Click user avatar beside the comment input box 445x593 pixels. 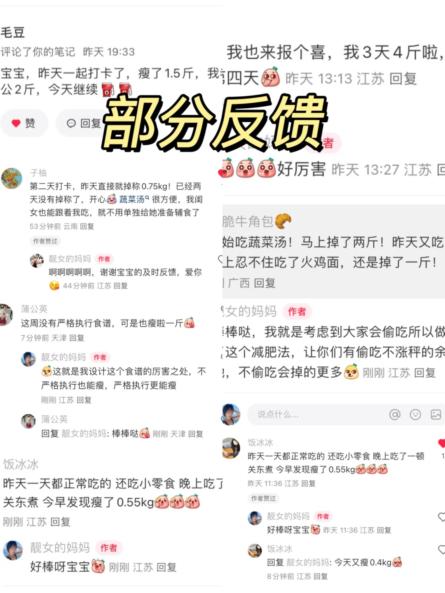pyautogui.click(x=231, y=414)
